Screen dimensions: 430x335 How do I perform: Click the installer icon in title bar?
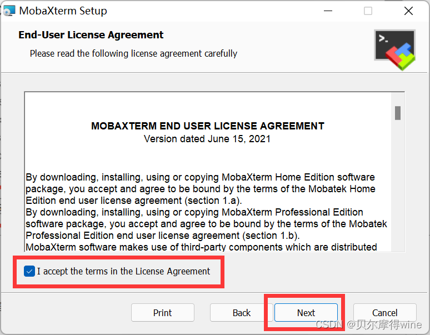tap(9, 11)
